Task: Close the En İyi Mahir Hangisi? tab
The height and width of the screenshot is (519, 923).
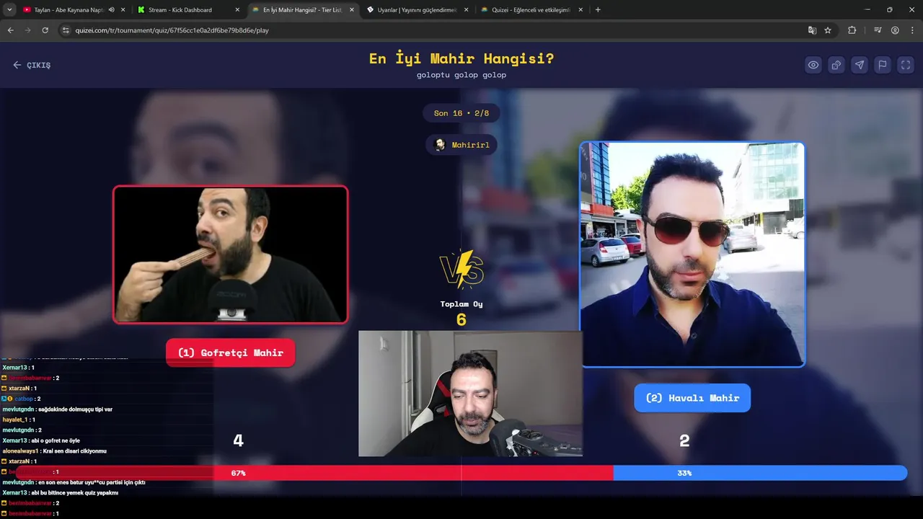Action: [352, 10]
